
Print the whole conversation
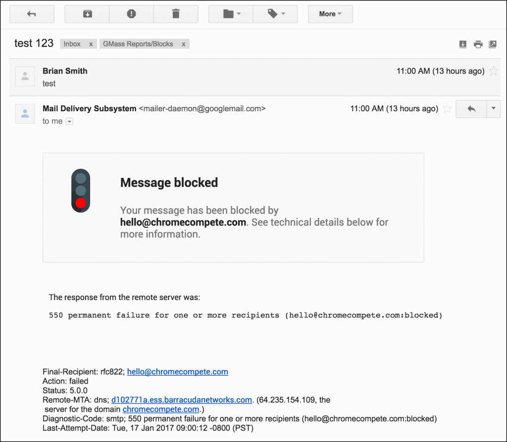pos(478,44)
